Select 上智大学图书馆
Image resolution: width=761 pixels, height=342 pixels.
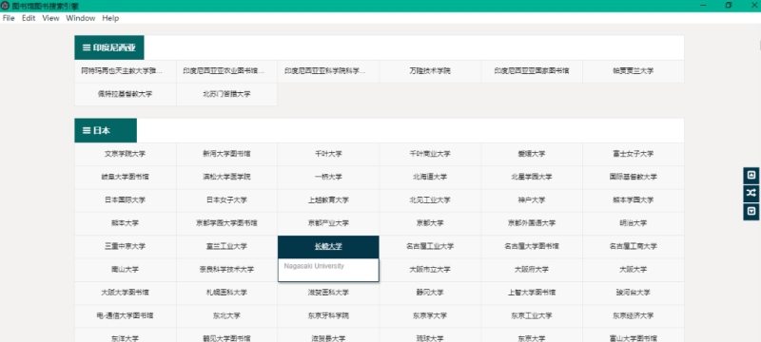532,293
